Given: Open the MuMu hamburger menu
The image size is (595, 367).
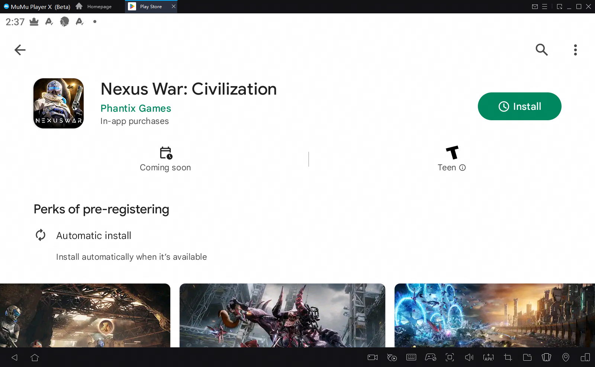Looking at the screenshot, I should (544, 7).
